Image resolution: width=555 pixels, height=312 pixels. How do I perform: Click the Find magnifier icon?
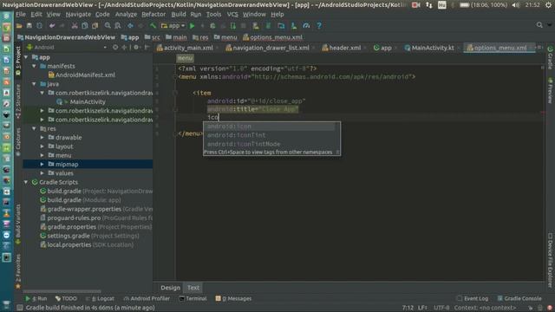(108, 26)
